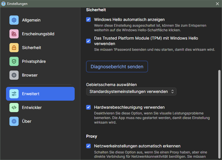Image resolution: width=222 pixels, height=160 pixels.
Task: Click the Erscheinungsbild pink icon
Action: click(14, 34)
